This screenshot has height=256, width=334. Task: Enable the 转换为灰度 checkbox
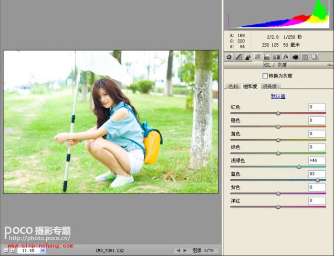(x=265, y=76)
